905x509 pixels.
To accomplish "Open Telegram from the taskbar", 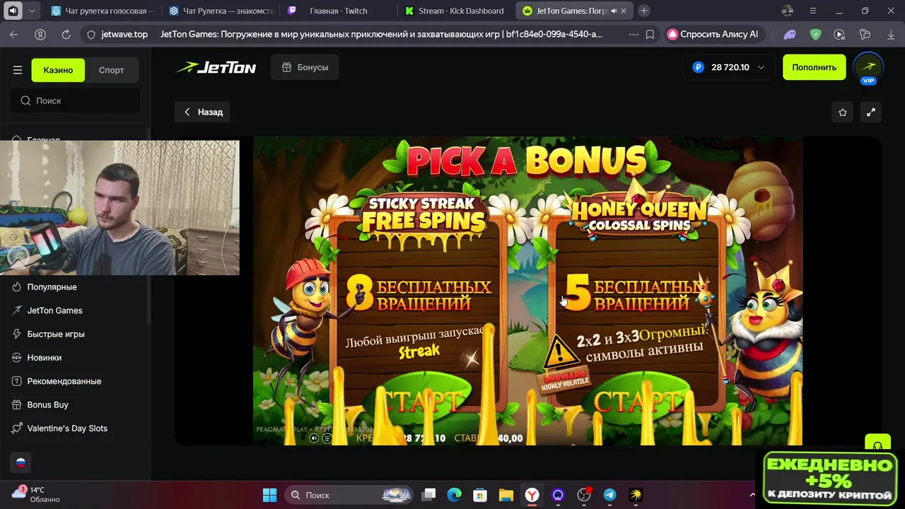I will pyautogui.click(x=609, y=495).
